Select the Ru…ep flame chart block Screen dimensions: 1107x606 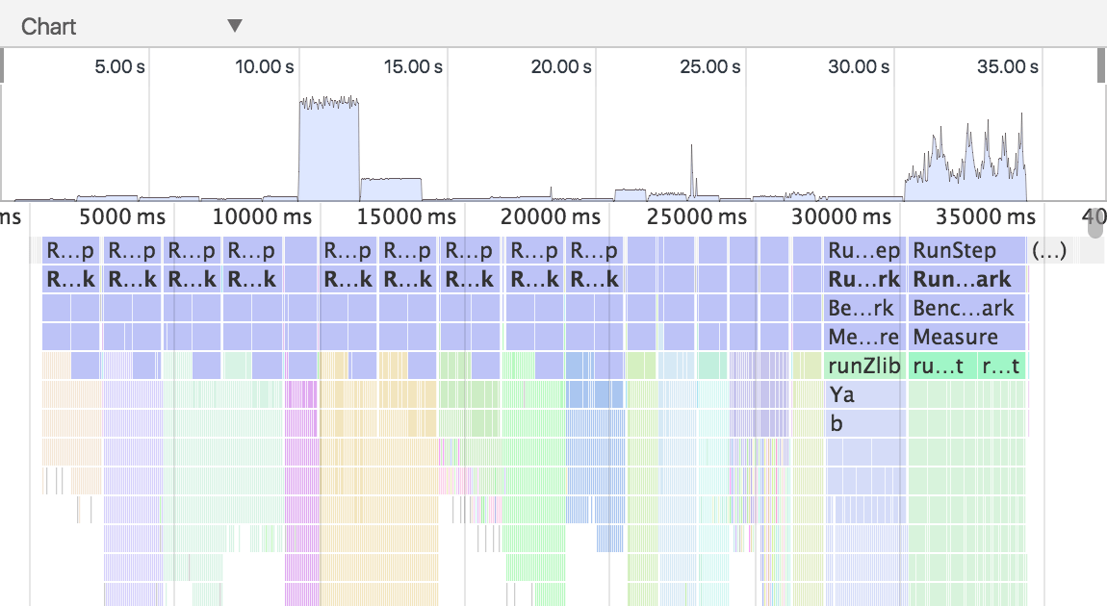864,250
